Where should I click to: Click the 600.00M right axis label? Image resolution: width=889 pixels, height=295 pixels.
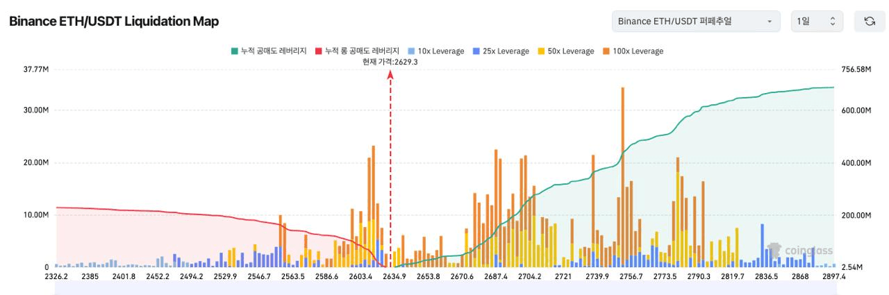pyautogui.click(x=855, y=110)
